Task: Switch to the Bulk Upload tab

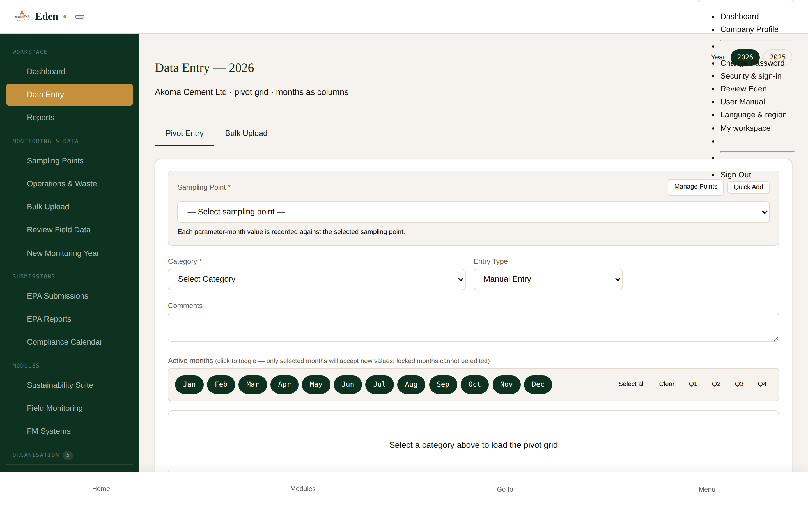Action: click(x=246, y=133)
